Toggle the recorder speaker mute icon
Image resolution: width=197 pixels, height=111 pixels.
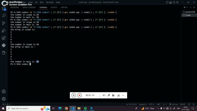pyautogui.click(x=104, y=95)
